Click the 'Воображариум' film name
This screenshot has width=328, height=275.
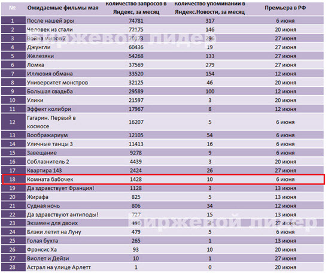tap(47, 135)
